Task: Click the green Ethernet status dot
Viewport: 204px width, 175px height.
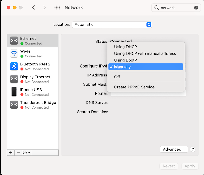Action: 22,43
